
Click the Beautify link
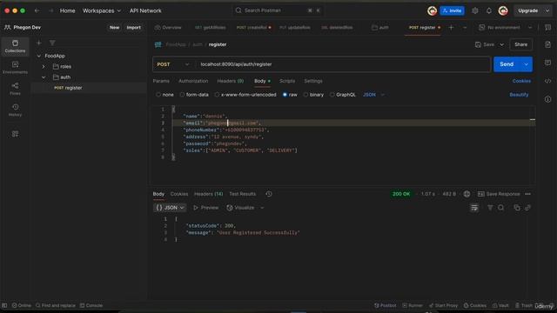coord(519,95)
